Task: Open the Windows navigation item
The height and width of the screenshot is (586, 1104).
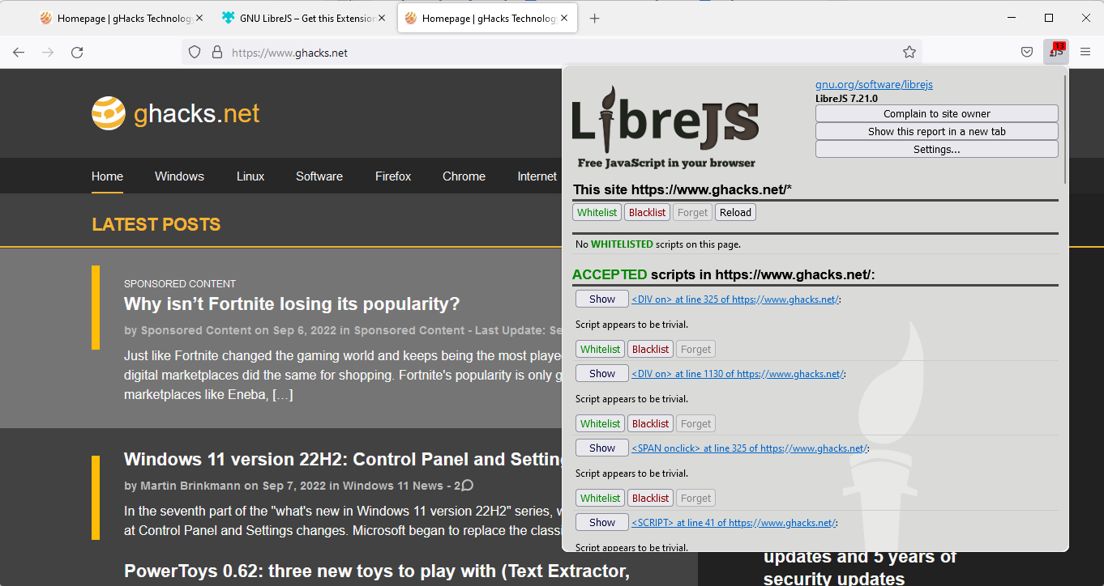Action: click(179, 176)
